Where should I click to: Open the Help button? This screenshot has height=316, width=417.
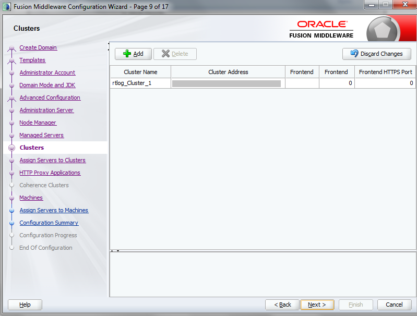click(x=25, y=305)
